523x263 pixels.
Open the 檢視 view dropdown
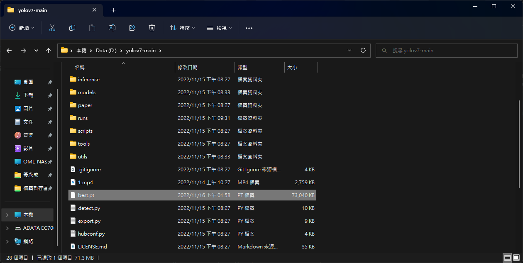pyautogui.click(x=220, y=28)
